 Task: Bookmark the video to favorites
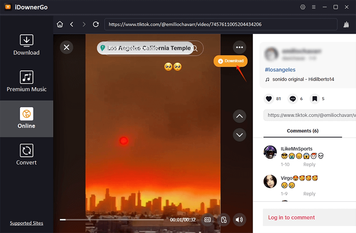tap(315, 98)
